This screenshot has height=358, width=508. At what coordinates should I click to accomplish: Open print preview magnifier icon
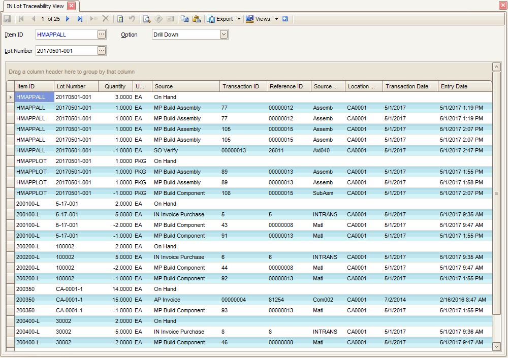pyautogui.click(x=146, y=19)
